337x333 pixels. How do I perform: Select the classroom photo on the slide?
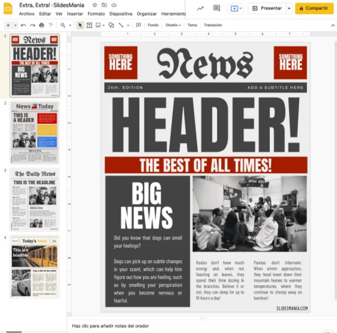click(x=250, y=214)
